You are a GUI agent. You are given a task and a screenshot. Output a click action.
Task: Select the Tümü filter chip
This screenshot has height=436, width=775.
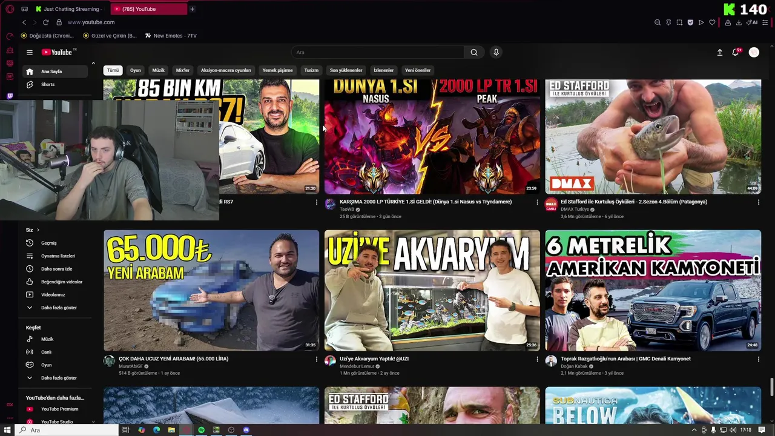(113, 70)
